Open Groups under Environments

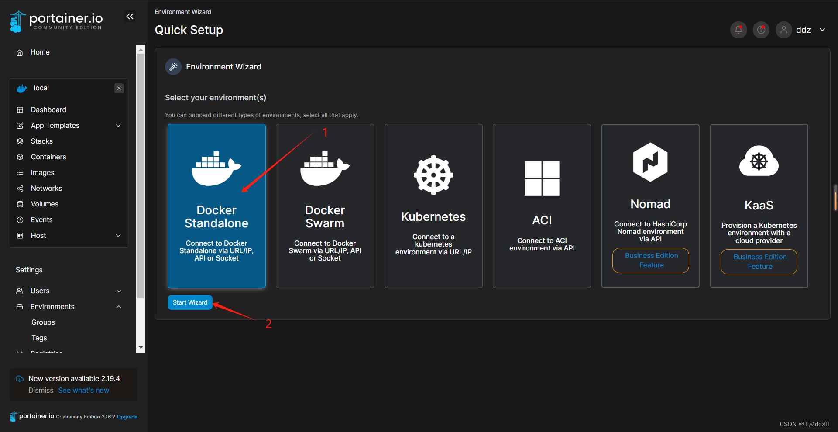[x=43, y=322]
